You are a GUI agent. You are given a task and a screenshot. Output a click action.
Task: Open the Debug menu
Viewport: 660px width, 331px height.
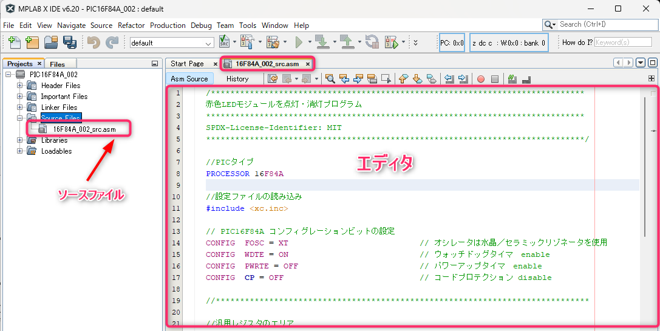pos(201,26)
